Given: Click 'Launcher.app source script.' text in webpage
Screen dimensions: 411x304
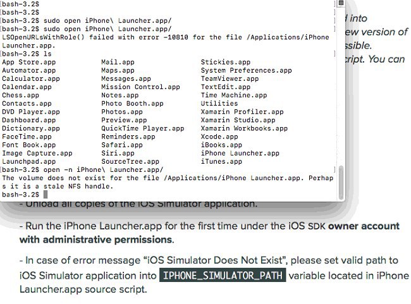Looking at the screenshot, I should pos(83,289).
